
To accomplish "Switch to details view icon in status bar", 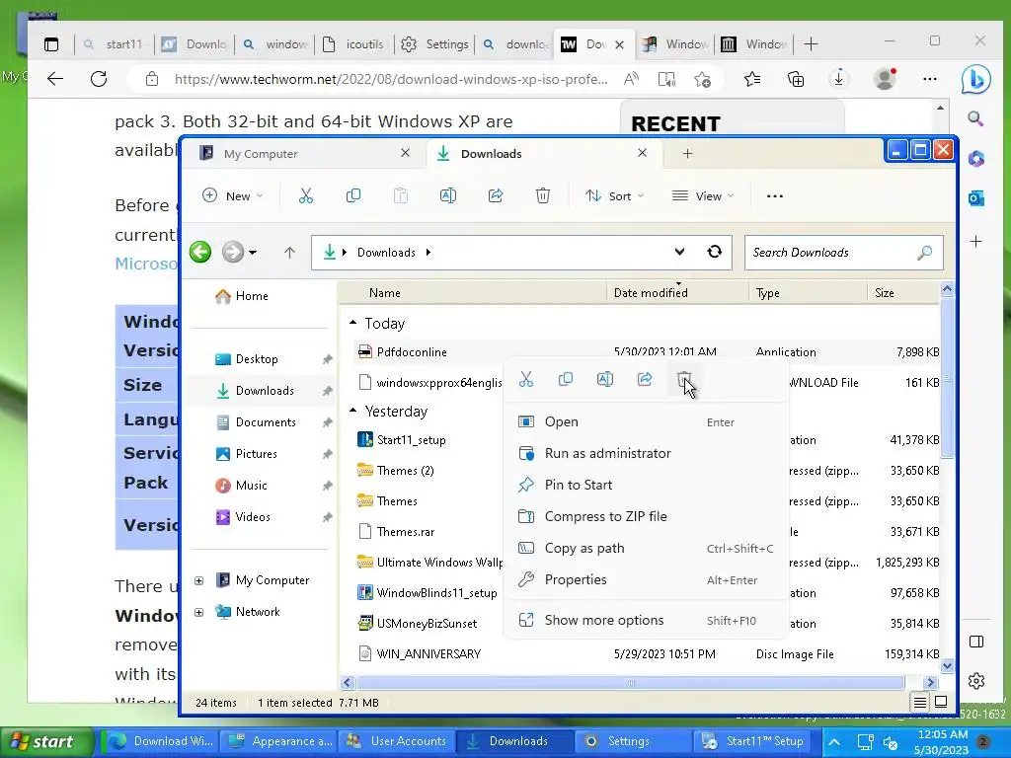I will click(920, 702).
